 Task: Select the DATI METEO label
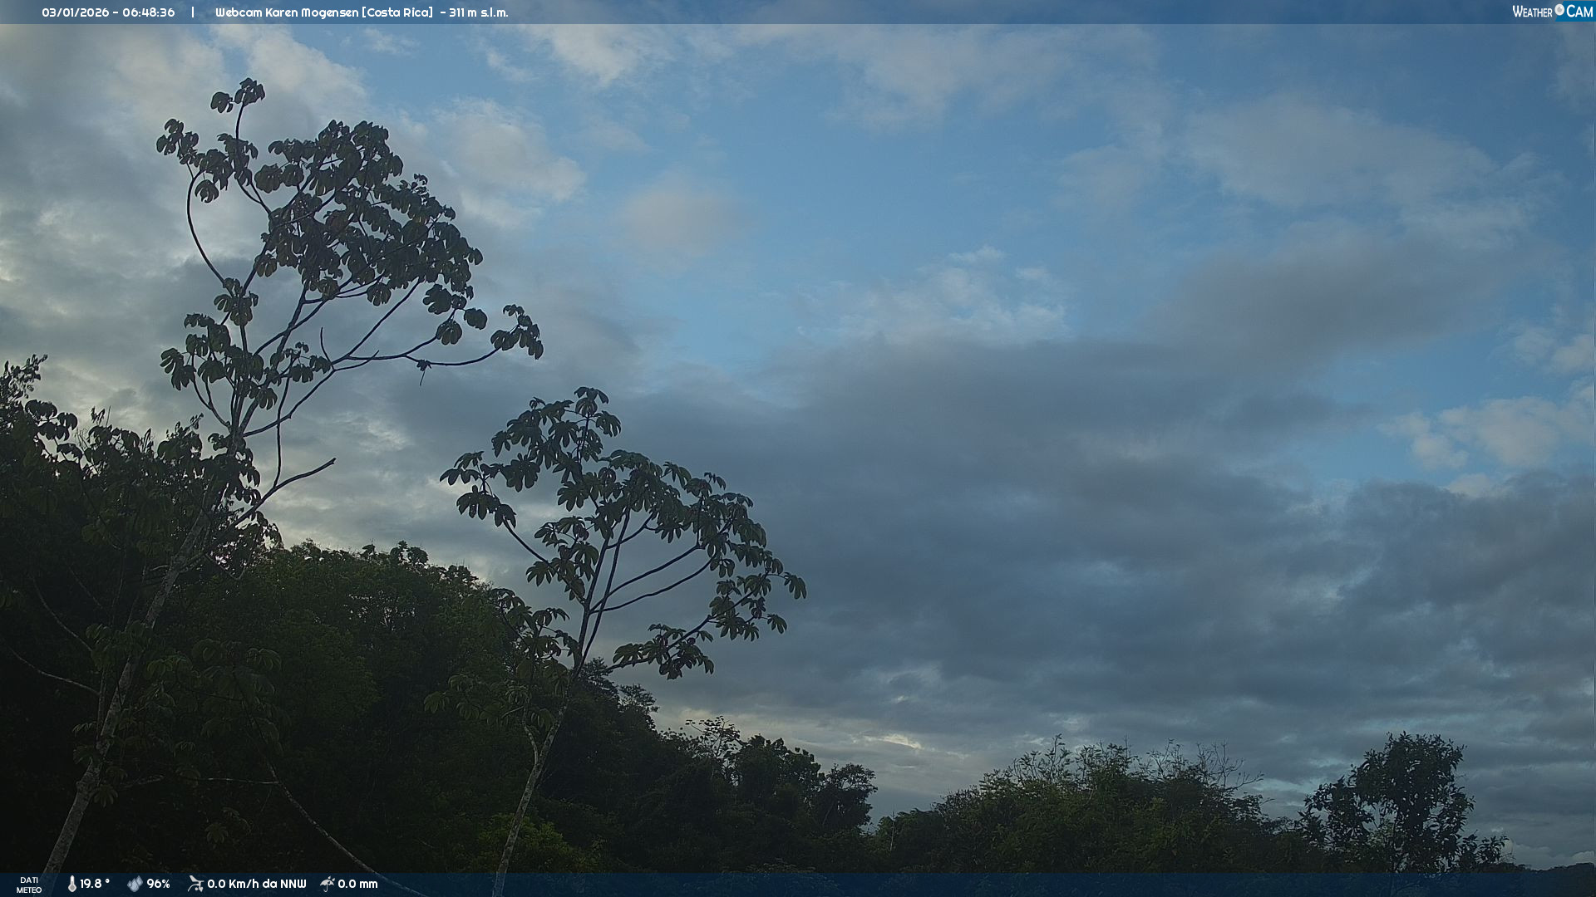pyautogui.click(x=29, y=885)
